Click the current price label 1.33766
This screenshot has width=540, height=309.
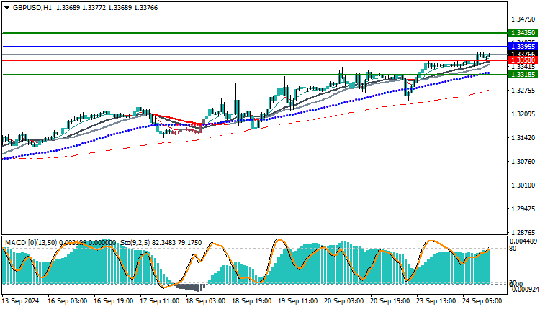tap(523, 54)
